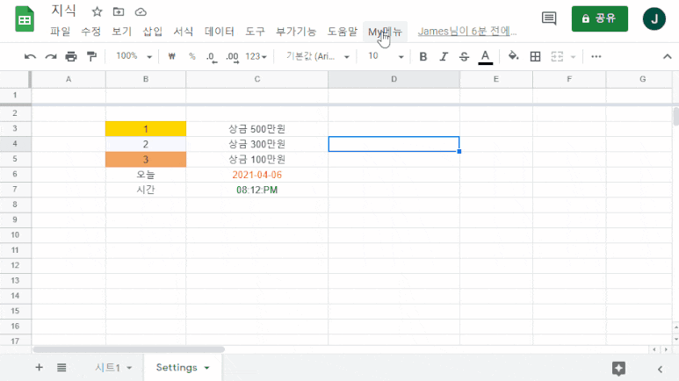Viewport: 679px width, 381px height.
Task: Toggle strikethrough formatting
Action: click(464, 57)
